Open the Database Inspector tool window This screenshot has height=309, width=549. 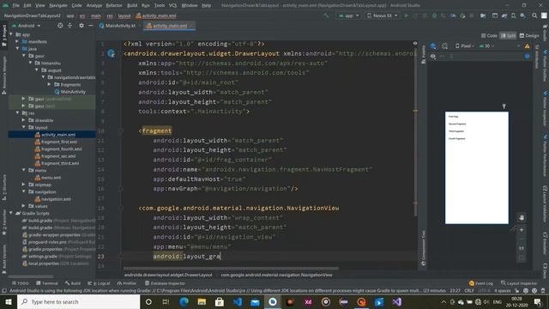(165, 283)
